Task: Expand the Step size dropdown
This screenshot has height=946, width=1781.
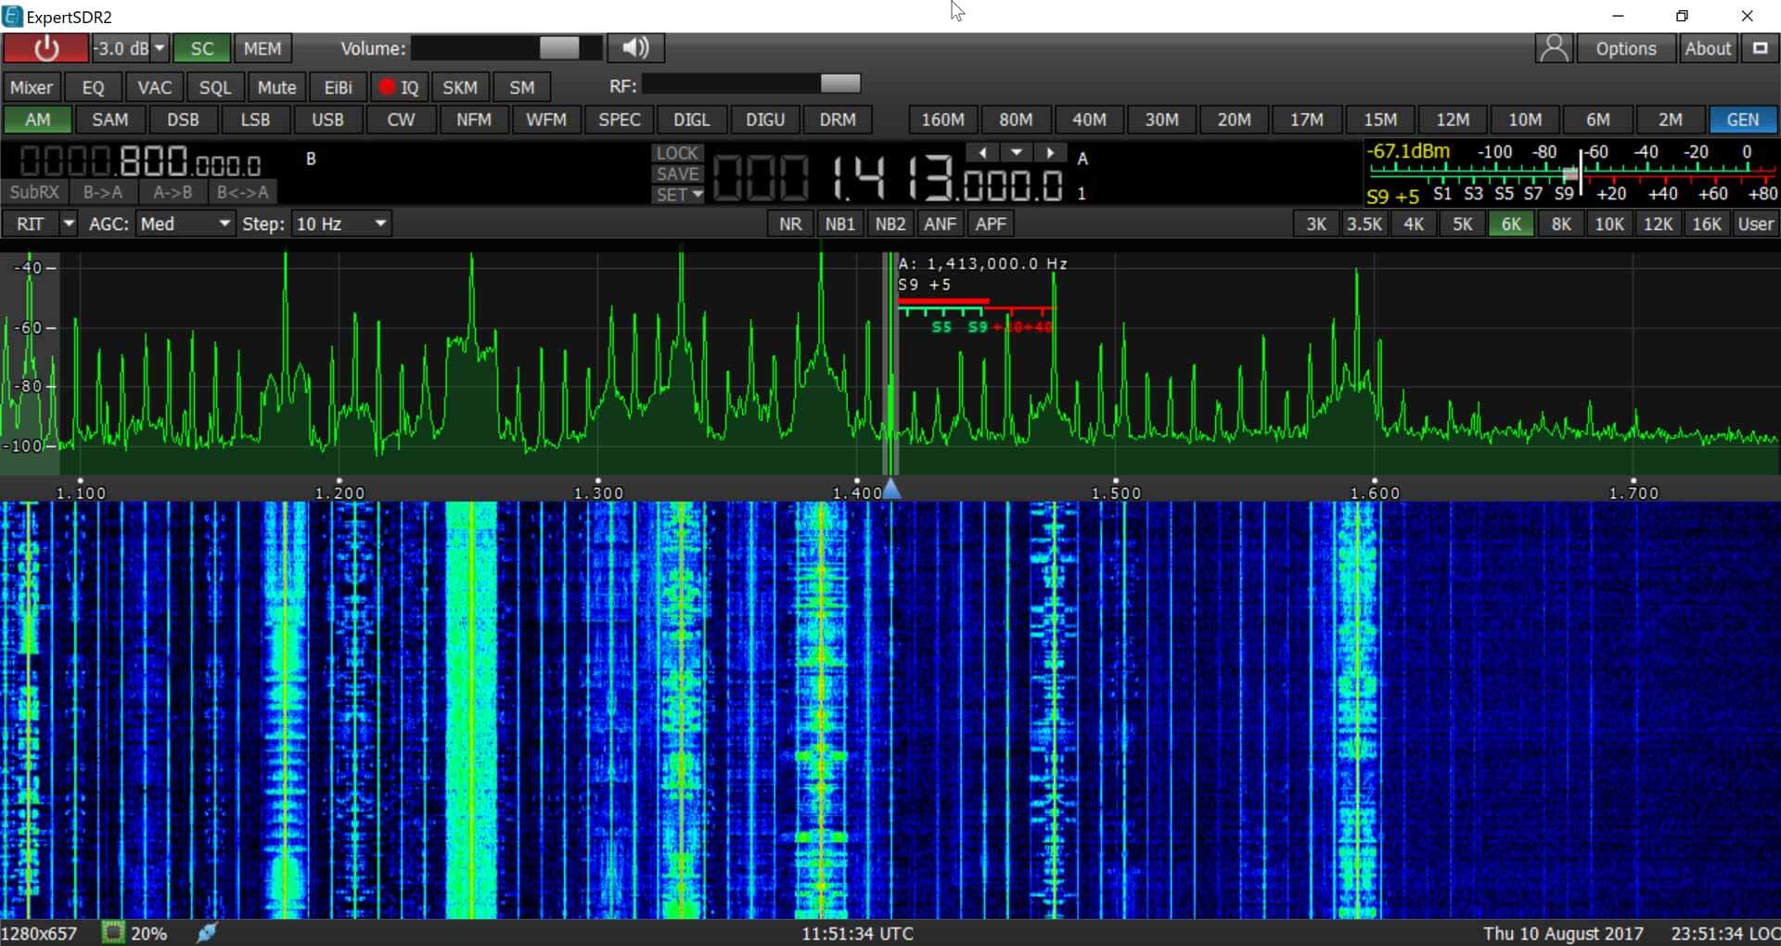Action: tap(341, 224)
